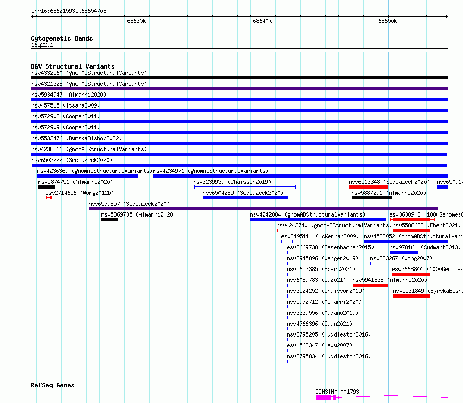This screenshot has height=403, width=463.
Task: Select the nsv4321328 purple variant bar label
Action: coord(89,84)
